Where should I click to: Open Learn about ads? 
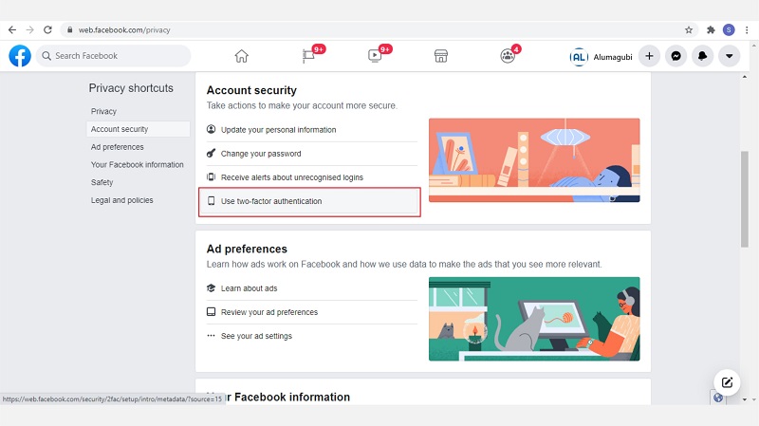[311, 288]
